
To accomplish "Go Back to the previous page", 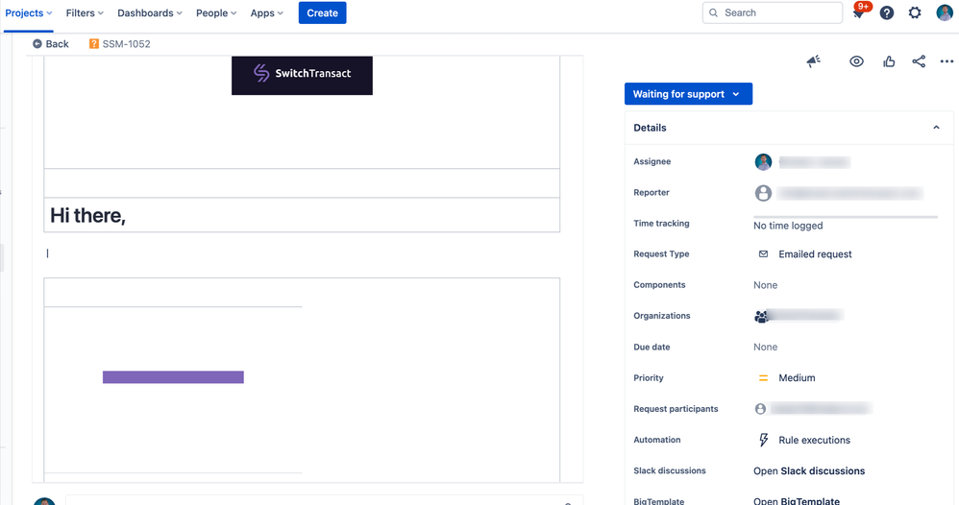I will tap(51, 44).
